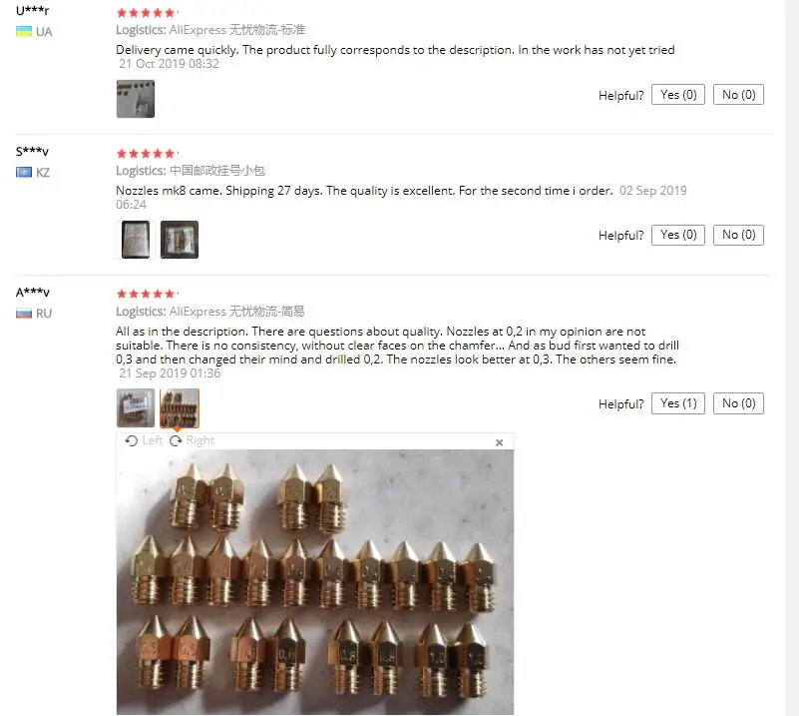
Task: Open U***r's review photo thumbnail
Action: tap(136, 99)
